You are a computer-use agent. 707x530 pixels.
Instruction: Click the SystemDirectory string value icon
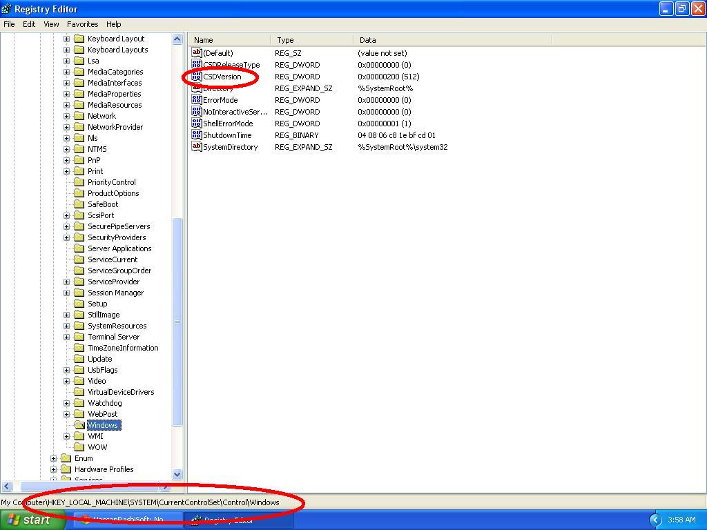pyautogui.click(x=197, y=146)
